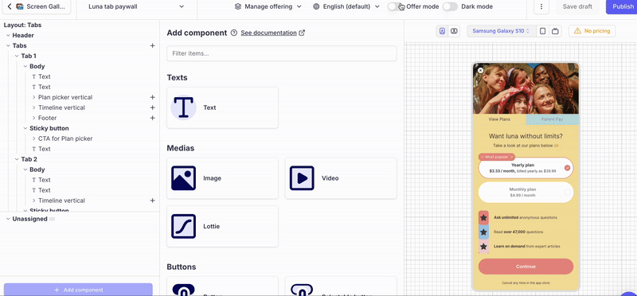
Task: Add an Image component card
Action: pos(223,178)
